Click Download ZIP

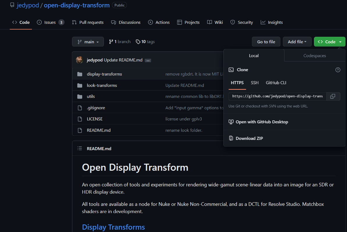coord(249,138)
